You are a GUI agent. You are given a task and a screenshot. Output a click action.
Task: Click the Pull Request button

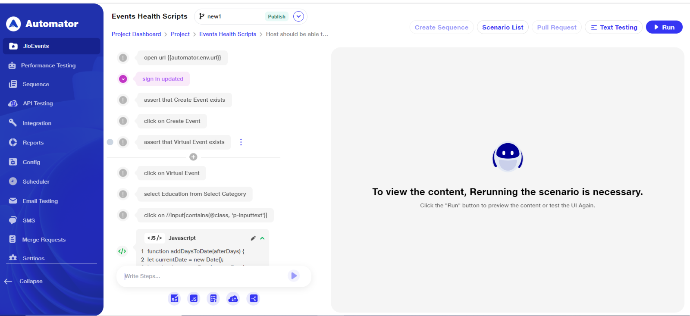pyautogui.click(x=557, y=27)
